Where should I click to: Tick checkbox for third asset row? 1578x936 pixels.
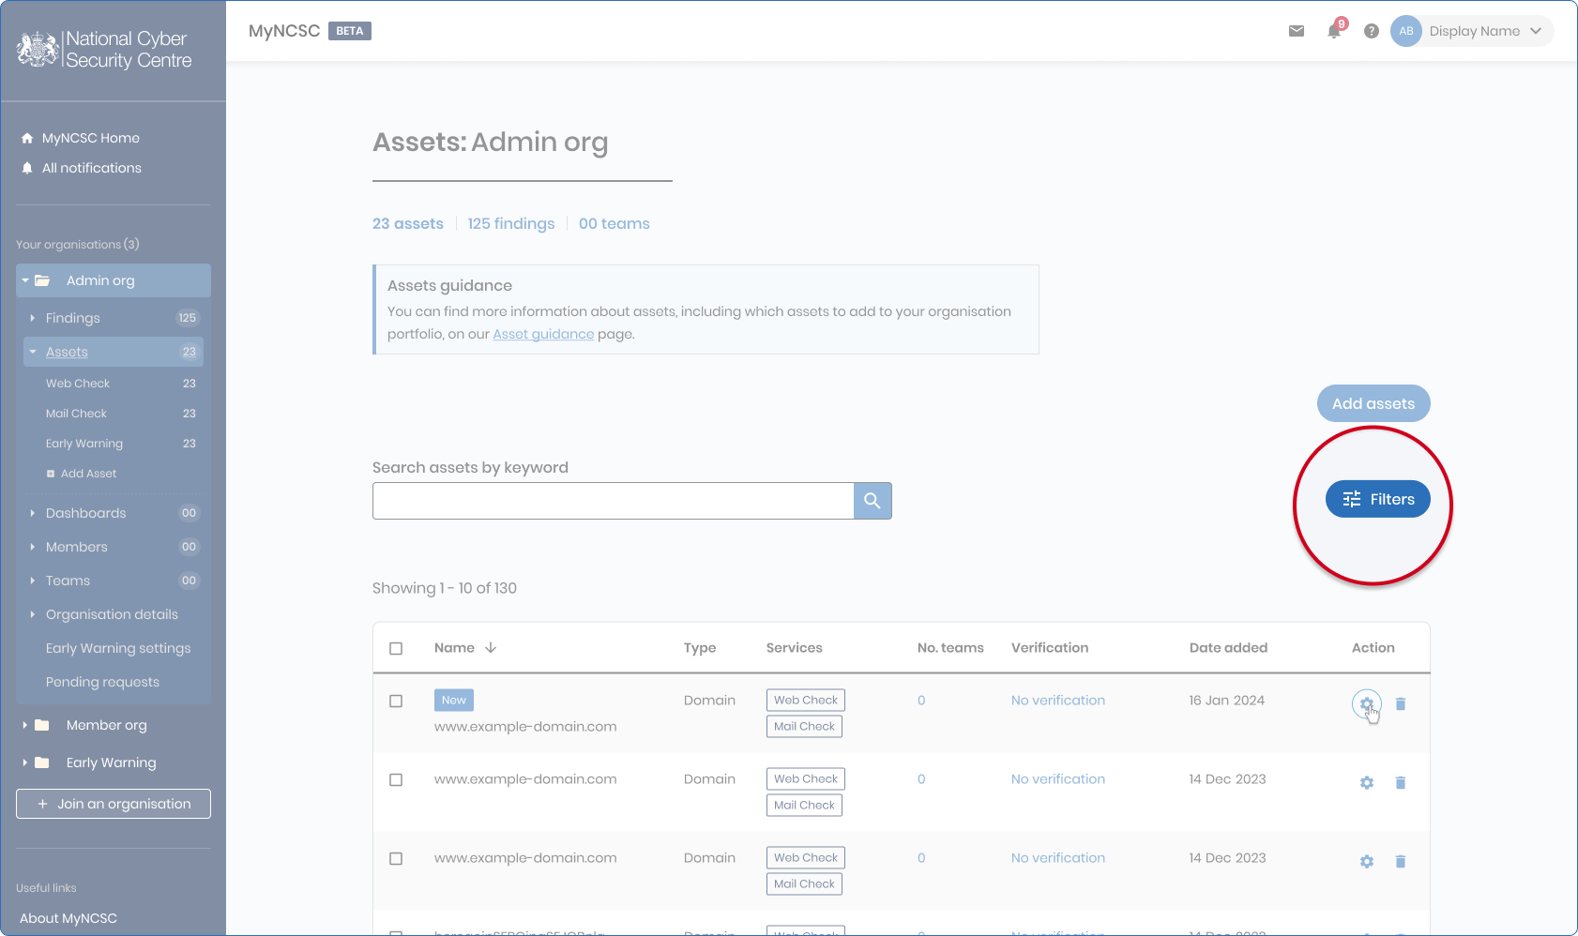(396, 858)
